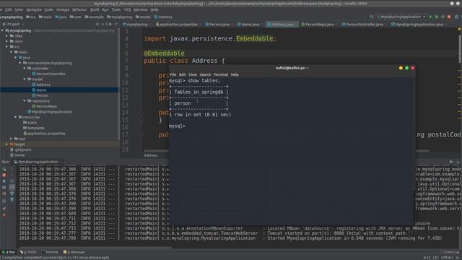Rerun application icon in Run panel
This screenshot has height=260, width=462.
(4, 169)
